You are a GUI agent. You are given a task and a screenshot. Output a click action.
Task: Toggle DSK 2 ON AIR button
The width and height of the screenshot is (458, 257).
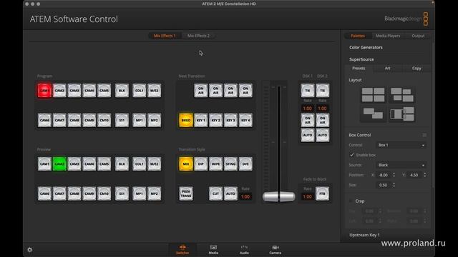pos(323,120)
